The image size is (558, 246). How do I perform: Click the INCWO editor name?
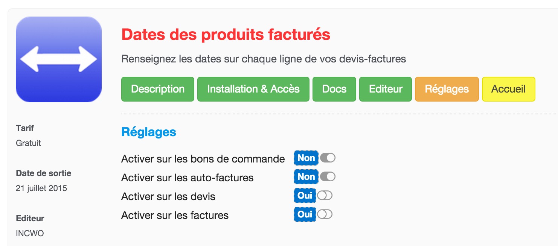click(x=30, y=233)
